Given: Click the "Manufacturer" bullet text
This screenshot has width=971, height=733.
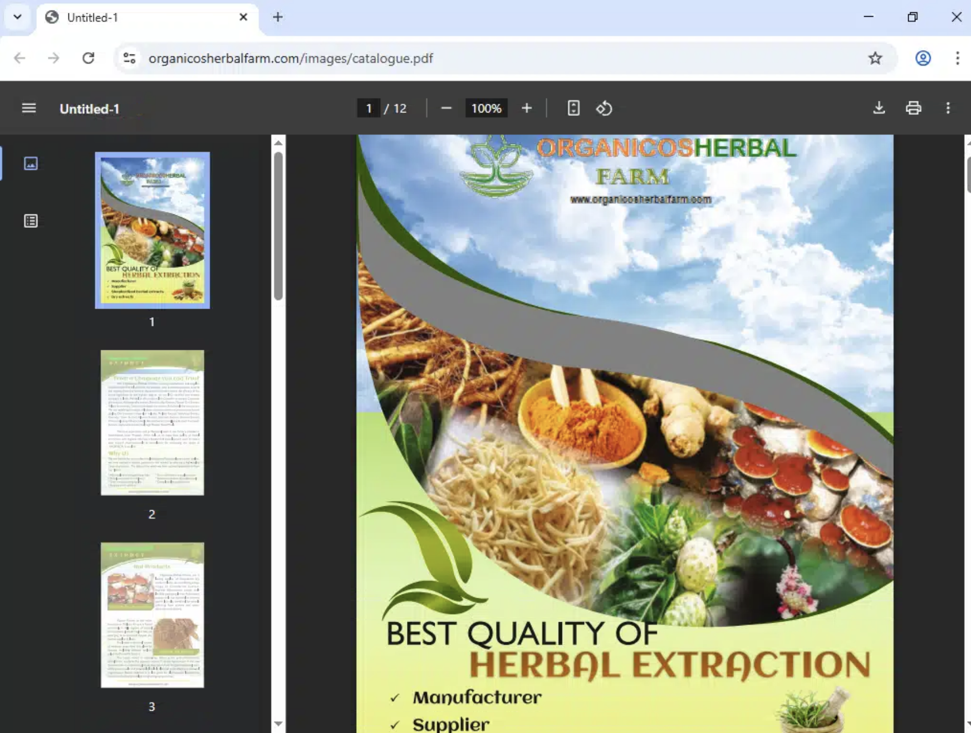Looking at the screenshot, I should (477, 697).
